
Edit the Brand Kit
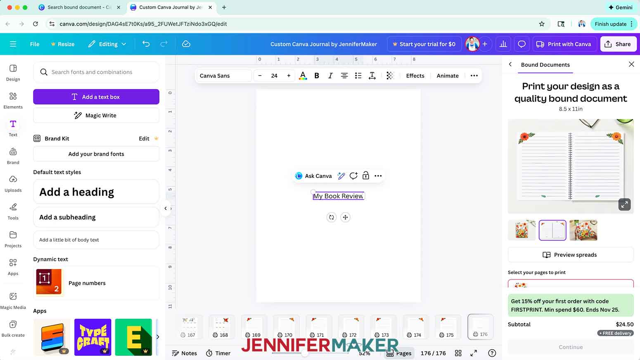pos(144,139)
